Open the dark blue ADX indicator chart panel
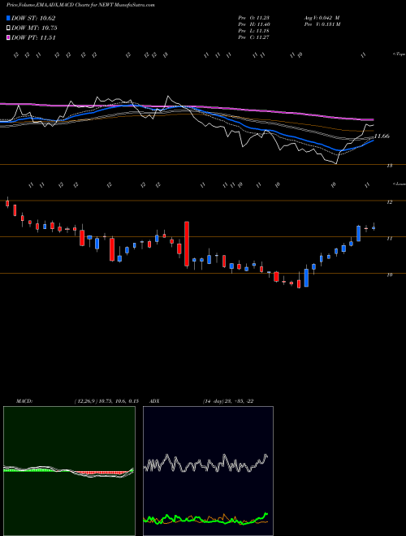Viewport: 406px width, 536px height. [208, 471]
